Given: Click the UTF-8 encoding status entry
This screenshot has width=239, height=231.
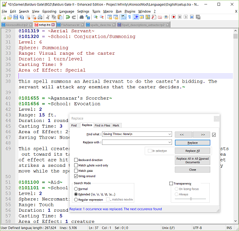Looking at the screenshot, I should (197, 228).
